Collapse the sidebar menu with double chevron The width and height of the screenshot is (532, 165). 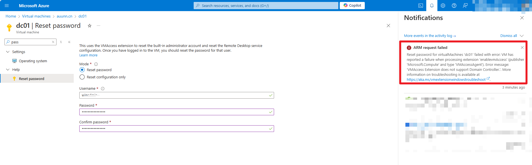(x=69, y=42)
